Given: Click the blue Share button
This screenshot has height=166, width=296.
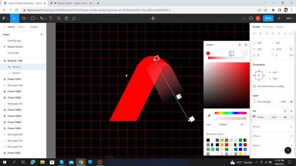Looking at the screenshot, I should tap(268, 18).
